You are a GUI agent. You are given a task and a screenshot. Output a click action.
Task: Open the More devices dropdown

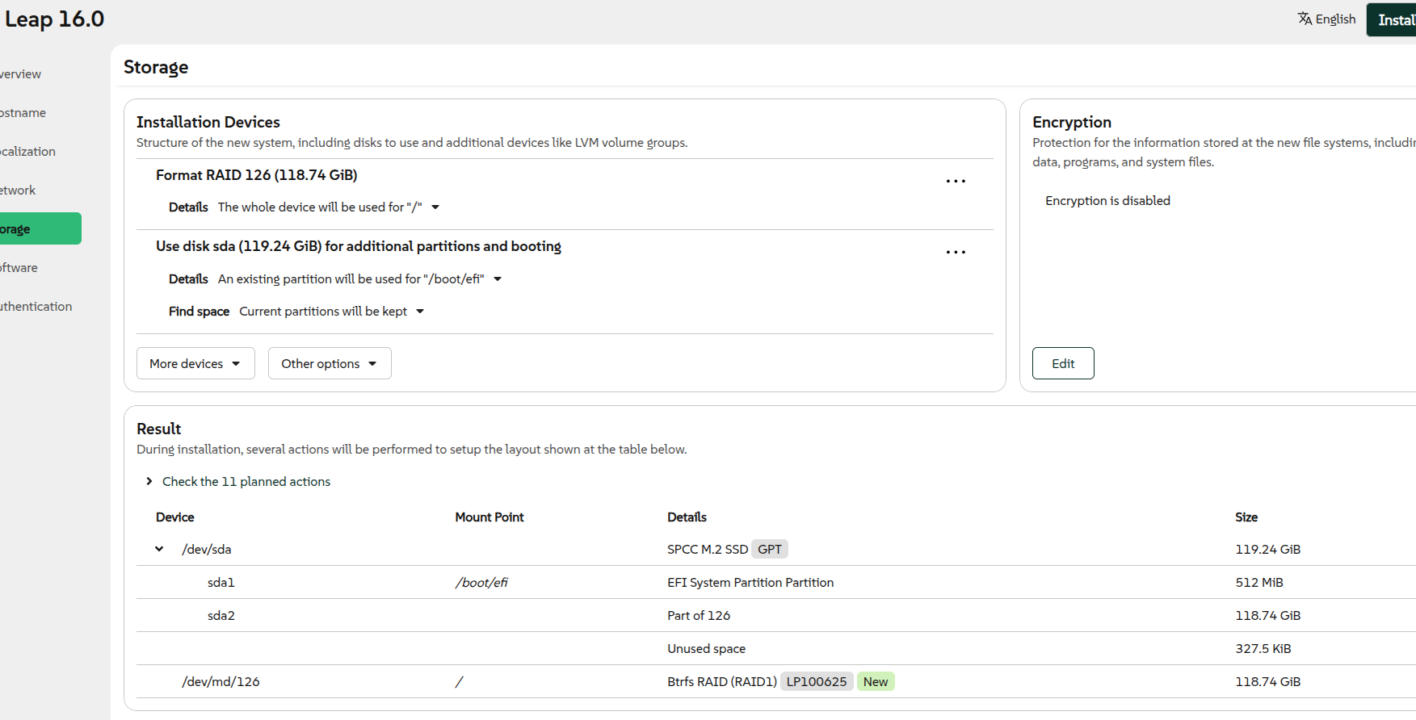(195, 364)
